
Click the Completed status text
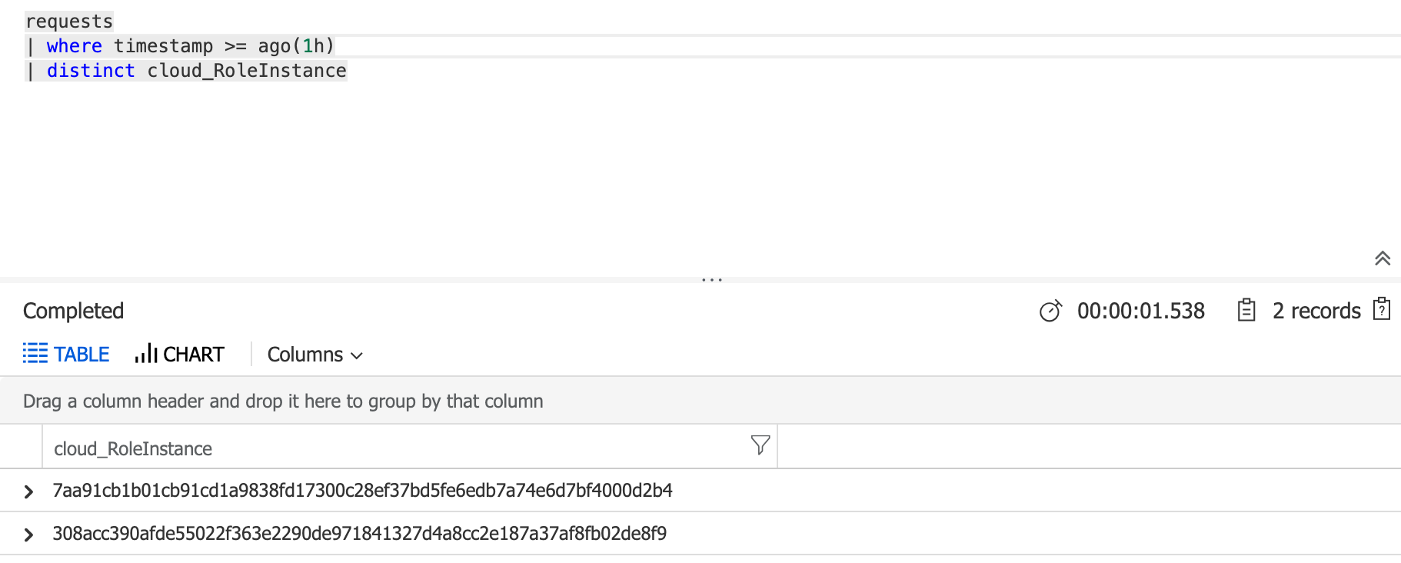pyautogui.click(x=73, y=311)
